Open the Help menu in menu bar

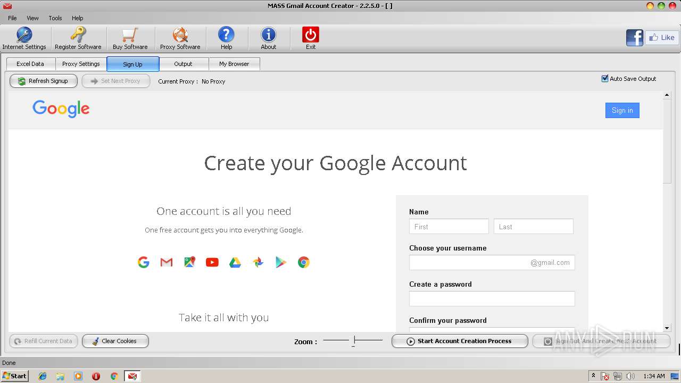[78, 18]
